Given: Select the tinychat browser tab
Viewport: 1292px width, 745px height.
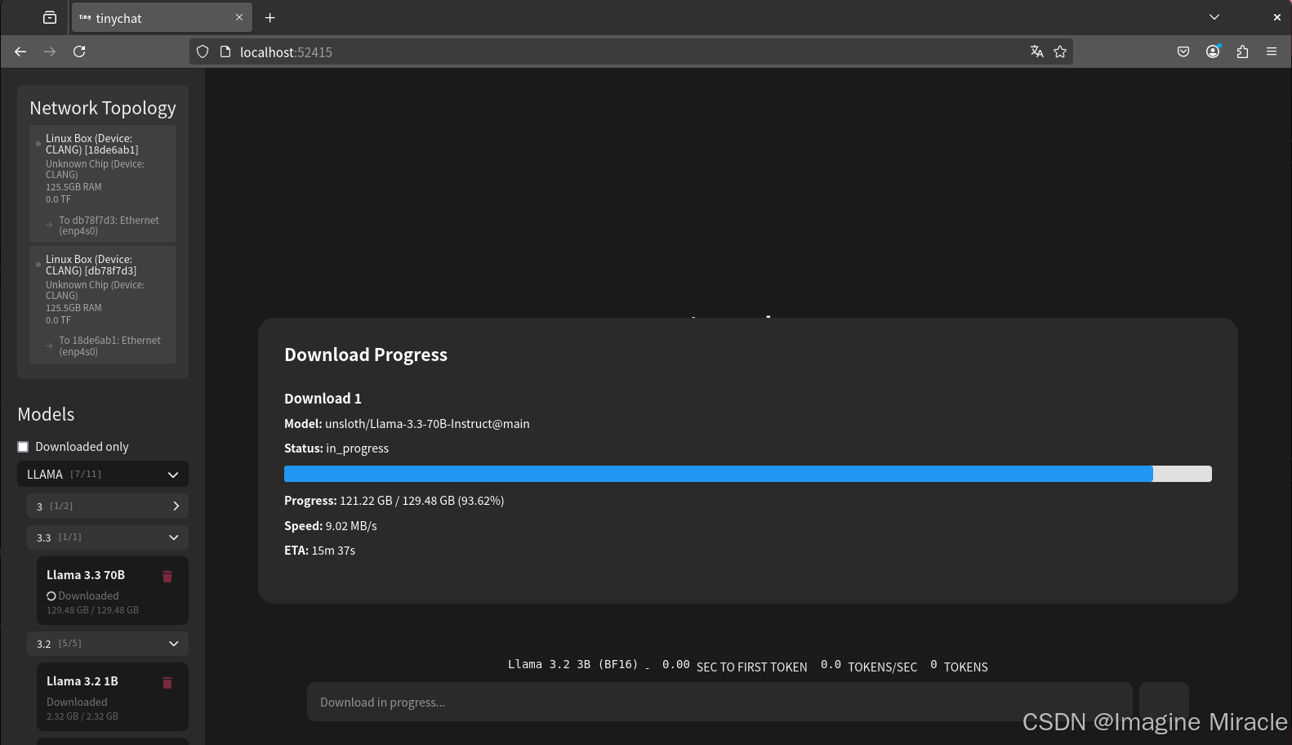Looking at the screenshot, I should 162,17.
